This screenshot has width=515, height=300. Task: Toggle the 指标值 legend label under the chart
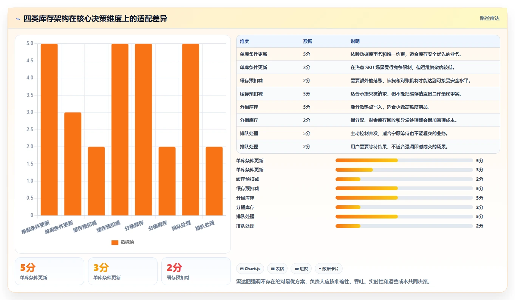click(127, 242)
